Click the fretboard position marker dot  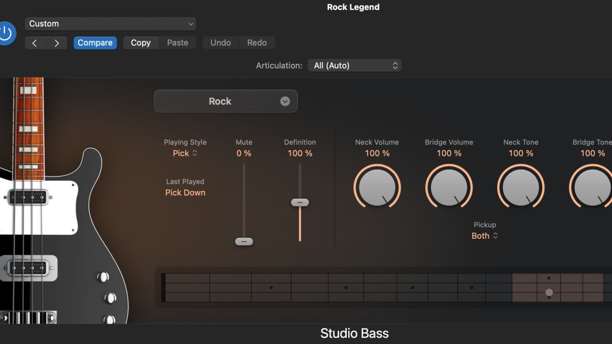pos(549,293)
